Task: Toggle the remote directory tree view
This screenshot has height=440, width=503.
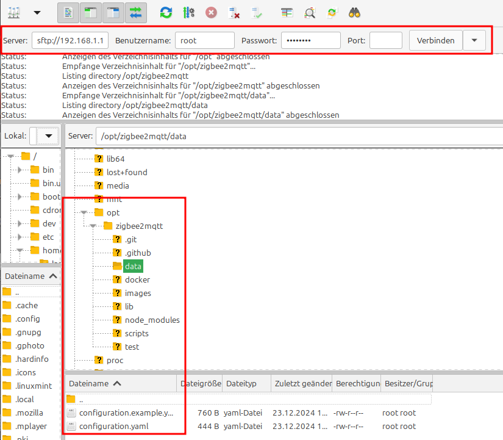Action: tap(113, 12)
